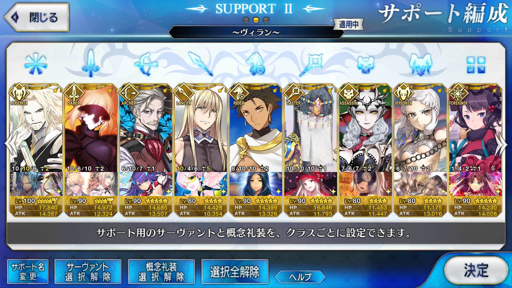
Task: Click サーヴァント選択解除 button
Action: point(88,271)
